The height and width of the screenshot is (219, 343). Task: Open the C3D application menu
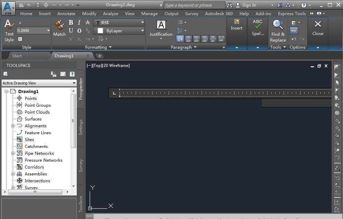[8, 8]
